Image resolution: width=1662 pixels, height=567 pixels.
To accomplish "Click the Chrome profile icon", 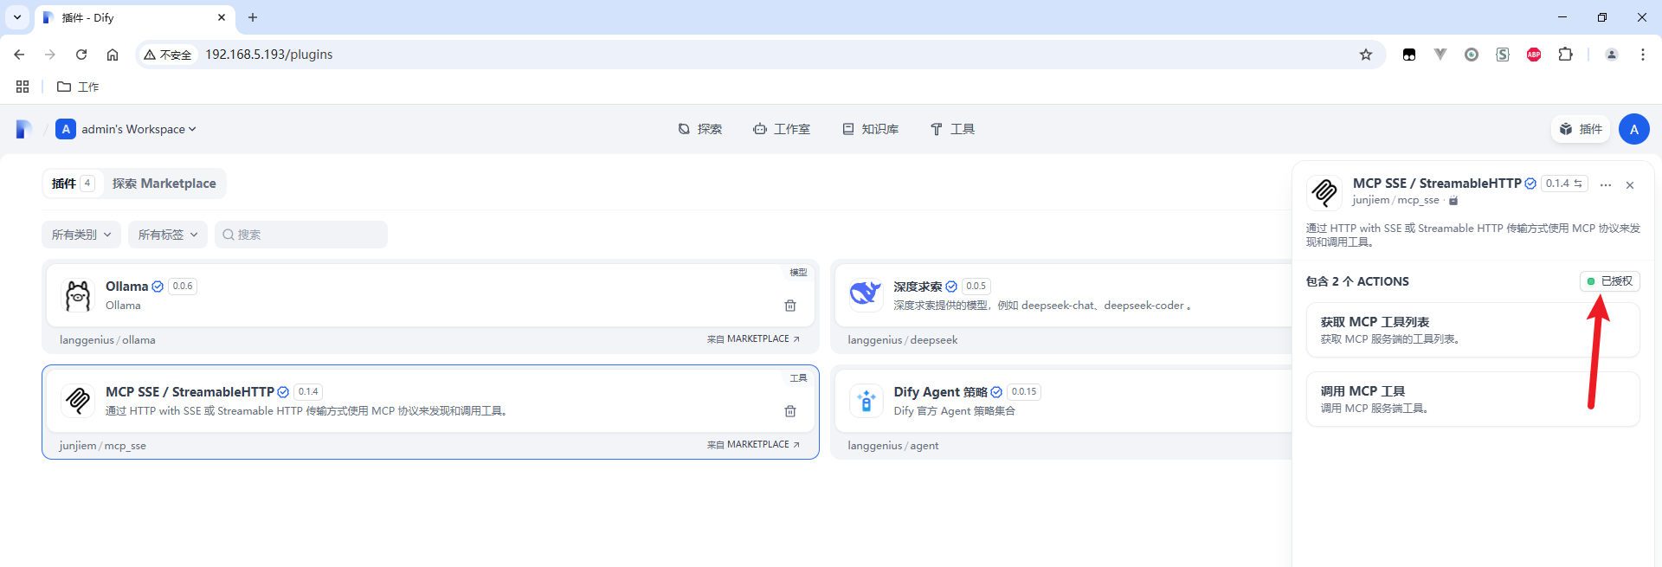I will coord(1612,55).
